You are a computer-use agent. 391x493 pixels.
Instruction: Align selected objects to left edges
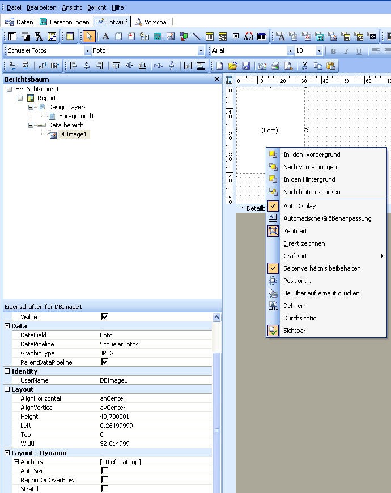[73, 66]
